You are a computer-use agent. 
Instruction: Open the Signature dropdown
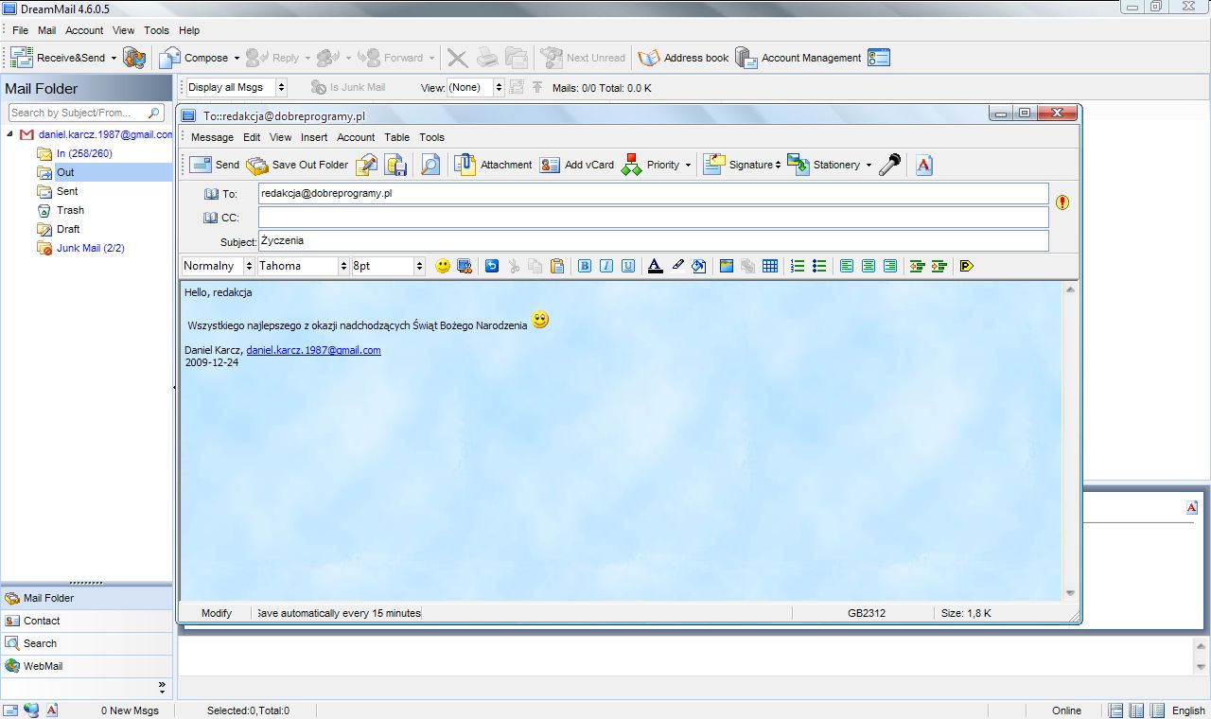coord(778,165)
